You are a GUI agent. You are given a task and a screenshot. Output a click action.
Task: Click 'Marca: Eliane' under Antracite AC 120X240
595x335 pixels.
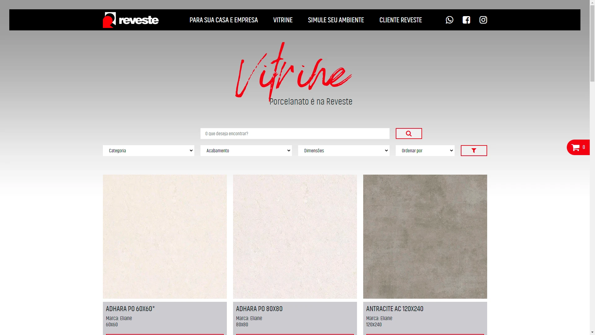379,318
